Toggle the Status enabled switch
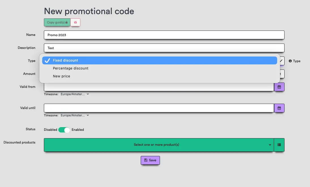Screen dimensions: 310x187 (x=64, y=130)
